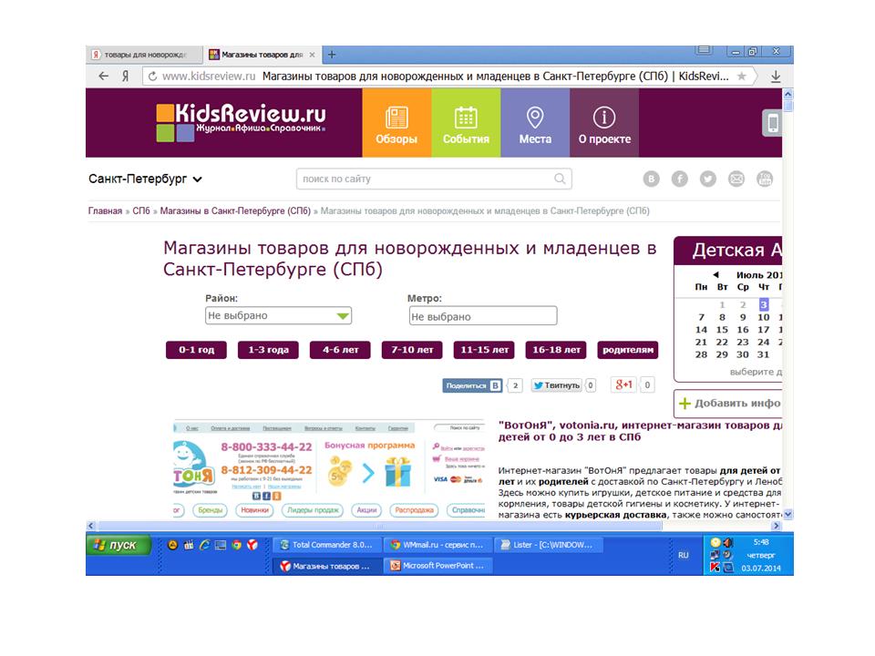Expand Санкт-Петербург city selector
Screen dimensions: 875x656
pos(145,179)
